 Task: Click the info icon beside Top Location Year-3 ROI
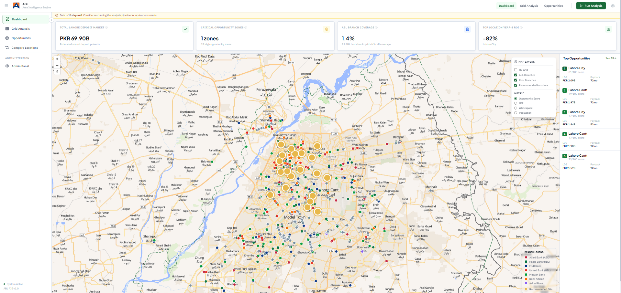(521, 27)
